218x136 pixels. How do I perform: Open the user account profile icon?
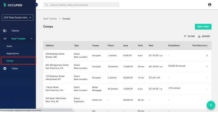[x=210, y=5]
